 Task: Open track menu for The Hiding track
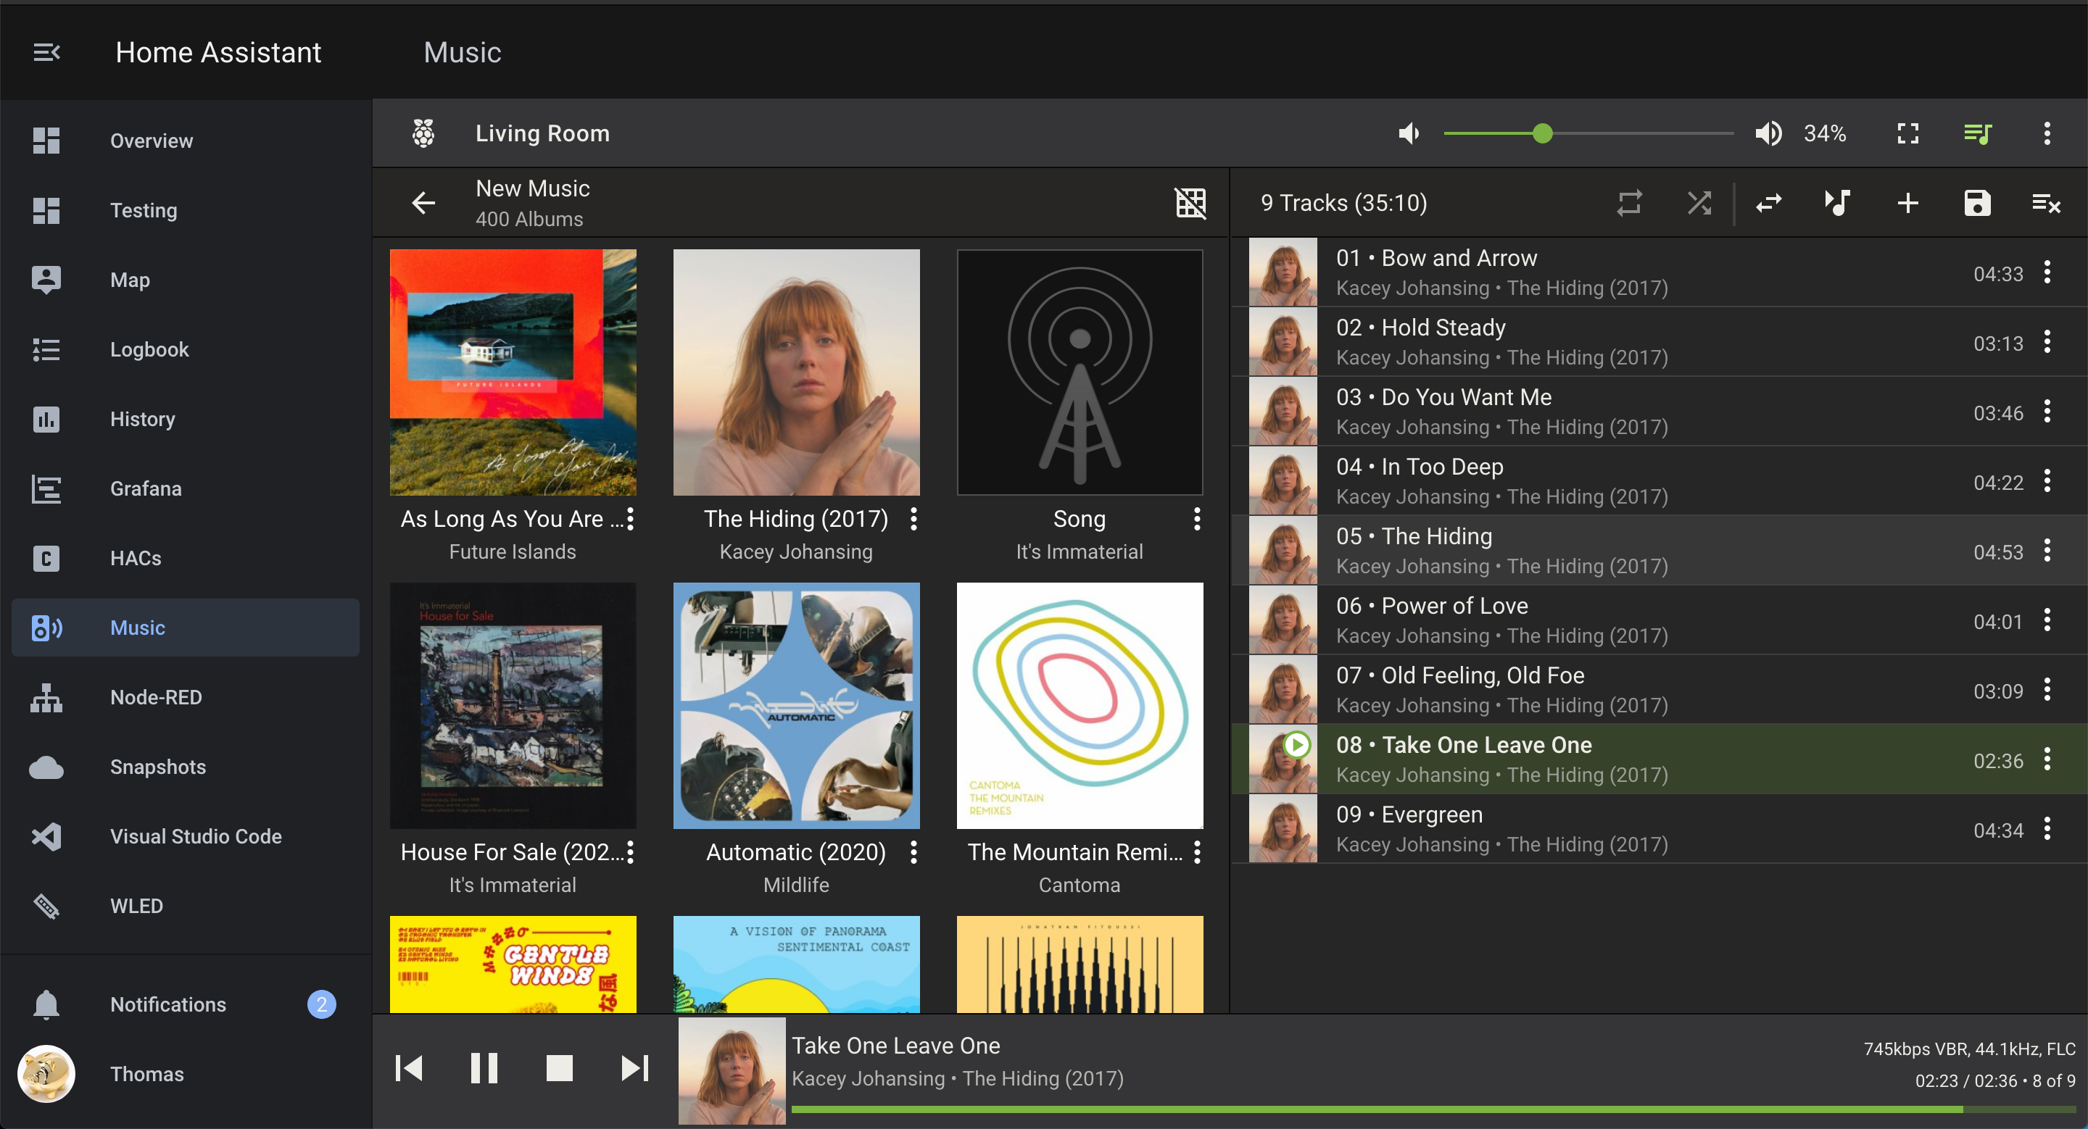pos(2047,551)
